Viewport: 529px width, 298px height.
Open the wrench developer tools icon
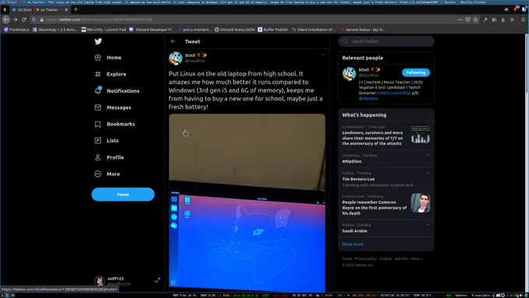tap(485, 19)
